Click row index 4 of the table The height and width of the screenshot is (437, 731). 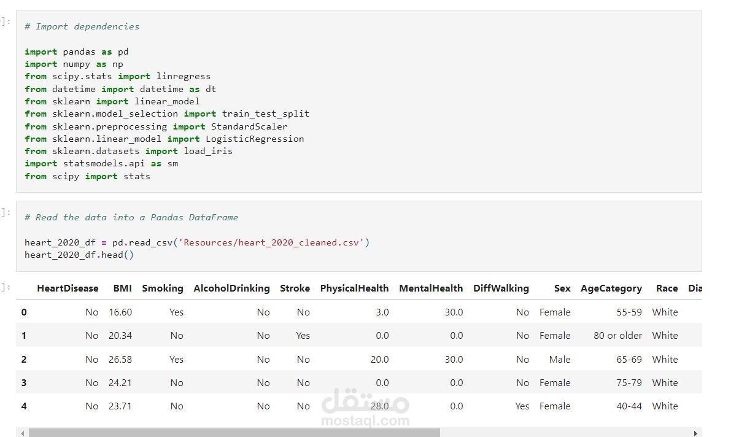pyautogui.click(x=24, y=406)
